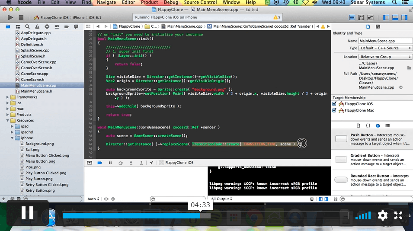Toggle the Utilities pane visibility
Image resolution: width=413 pixels, height=231 pixels.
[404, 17]
